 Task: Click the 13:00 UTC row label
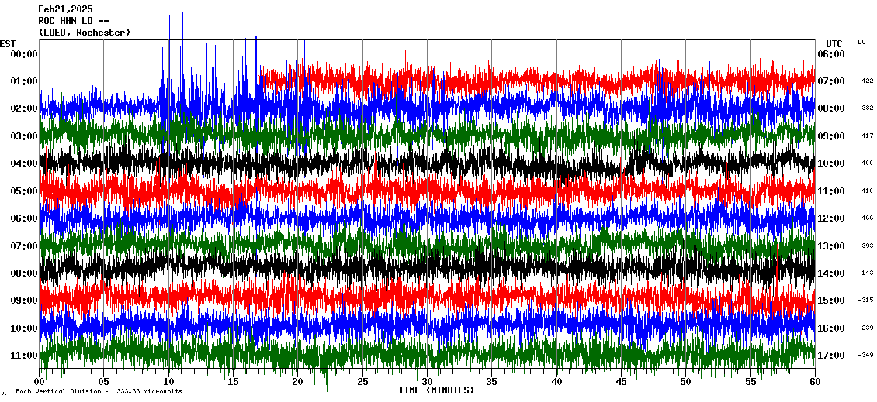831,246
